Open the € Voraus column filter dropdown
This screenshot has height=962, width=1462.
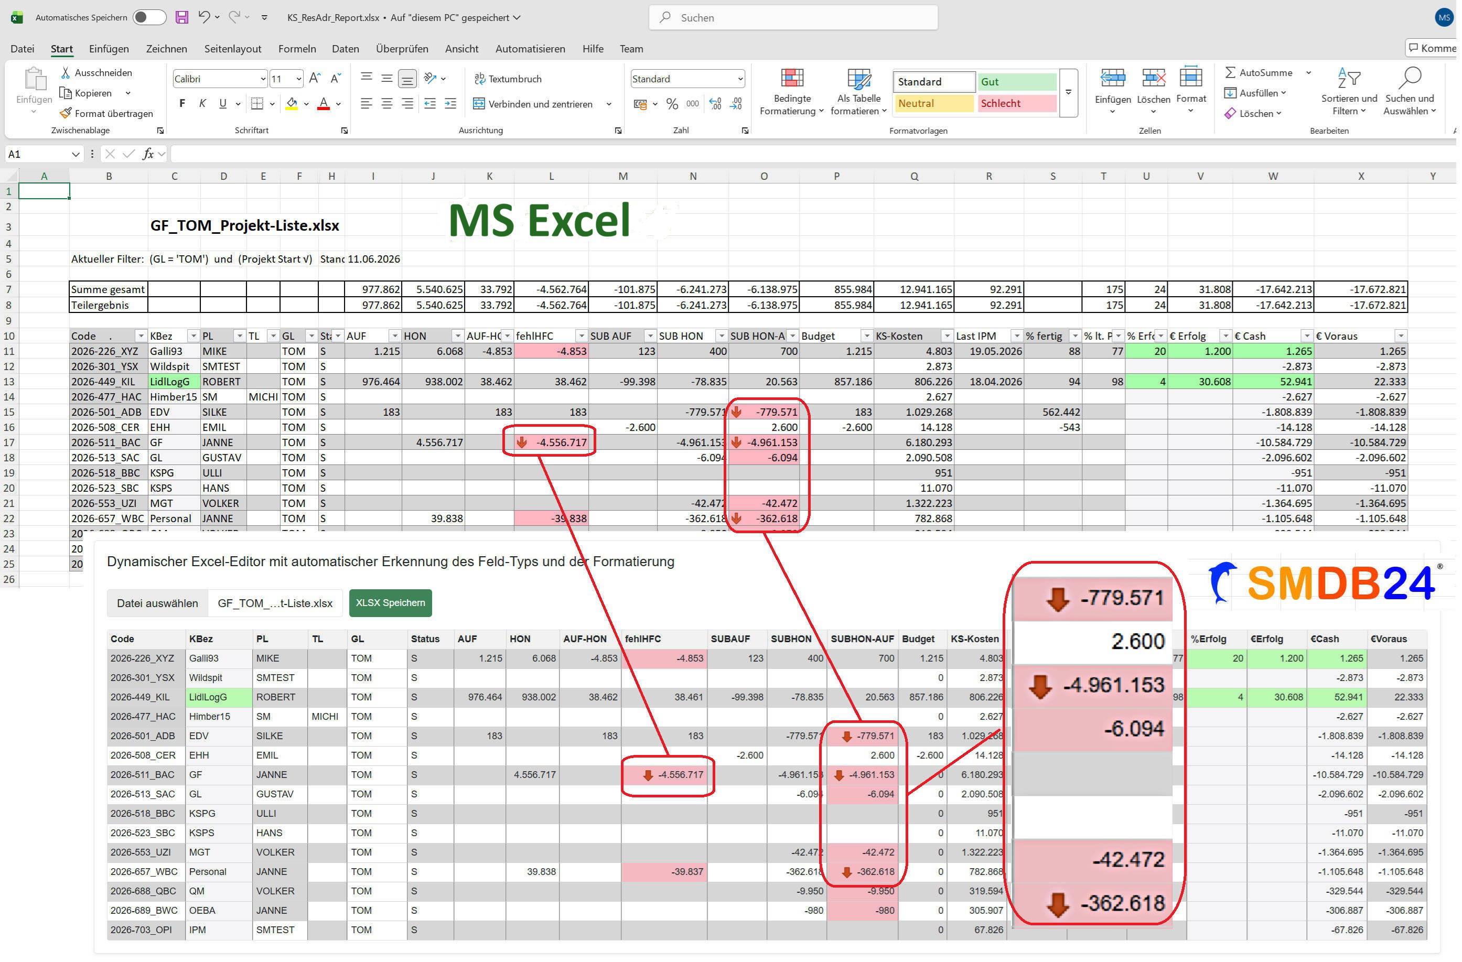[1401, 336]
